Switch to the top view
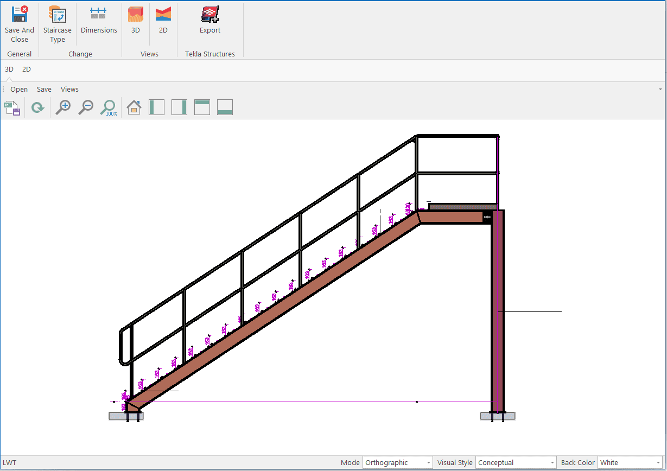667x471 pixels. click(x=202, y=107)
